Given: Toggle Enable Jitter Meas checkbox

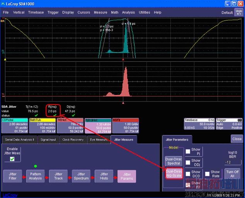Looking at the screenshot, I should pyautogui.click(x=12, y=159).
